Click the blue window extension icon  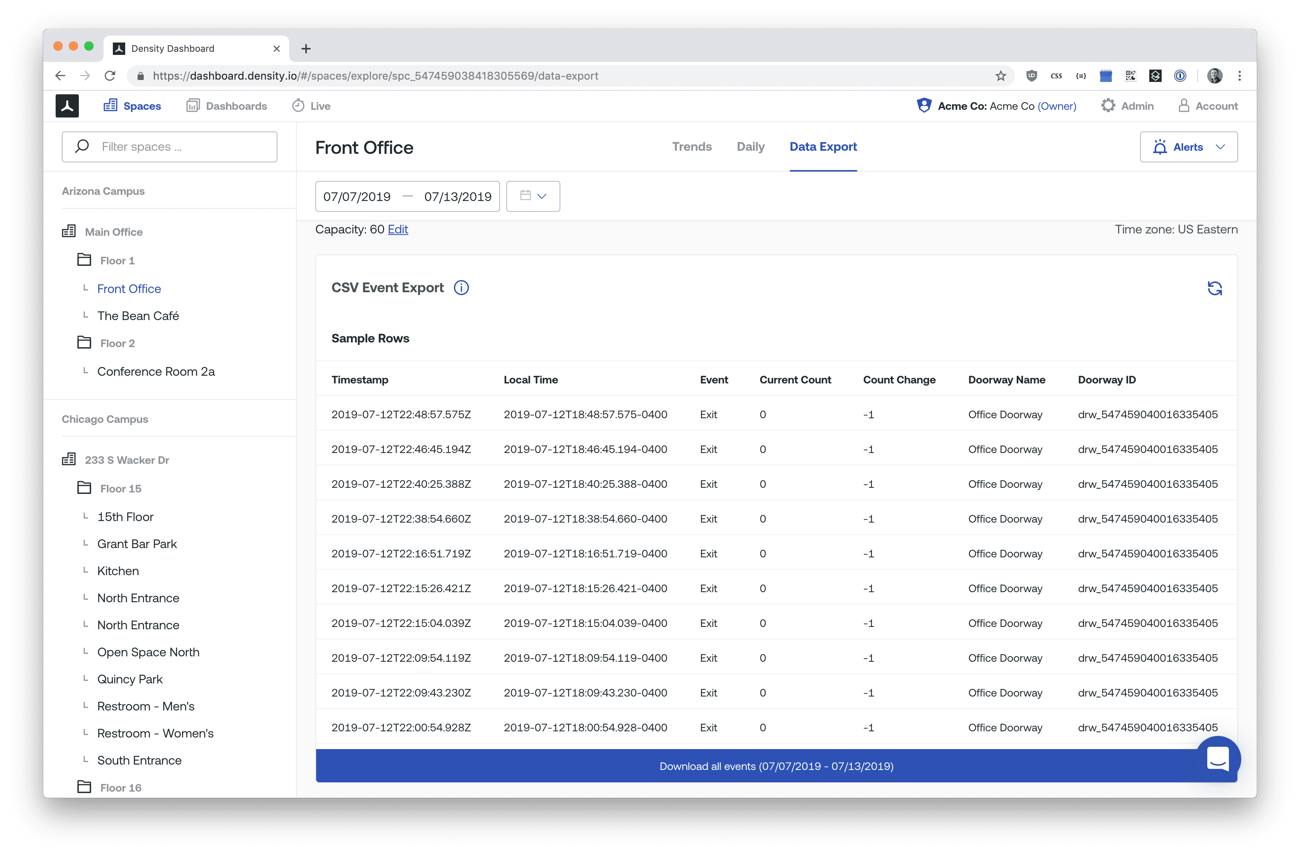tap(1106, 76)
